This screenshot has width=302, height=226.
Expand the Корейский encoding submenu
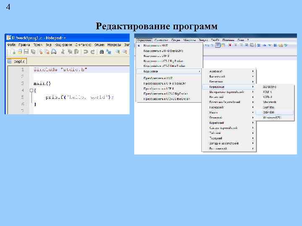pos(229,123)
